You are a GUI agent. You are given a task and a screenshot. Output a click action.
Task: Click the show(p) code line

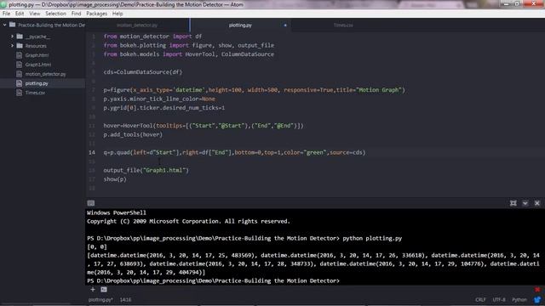point(115,179)
